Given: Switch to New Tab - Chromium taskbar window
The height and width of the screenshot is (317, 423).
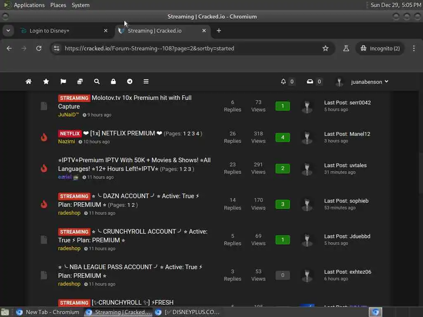Looking at the screenshot, I should pyautogui.click(x=48, y=312).
